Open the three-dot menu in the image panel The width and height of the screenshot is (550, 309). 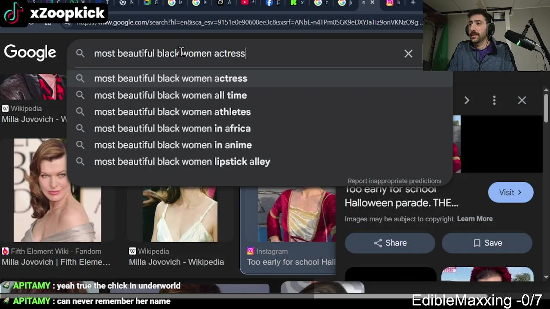coord(494,100)
